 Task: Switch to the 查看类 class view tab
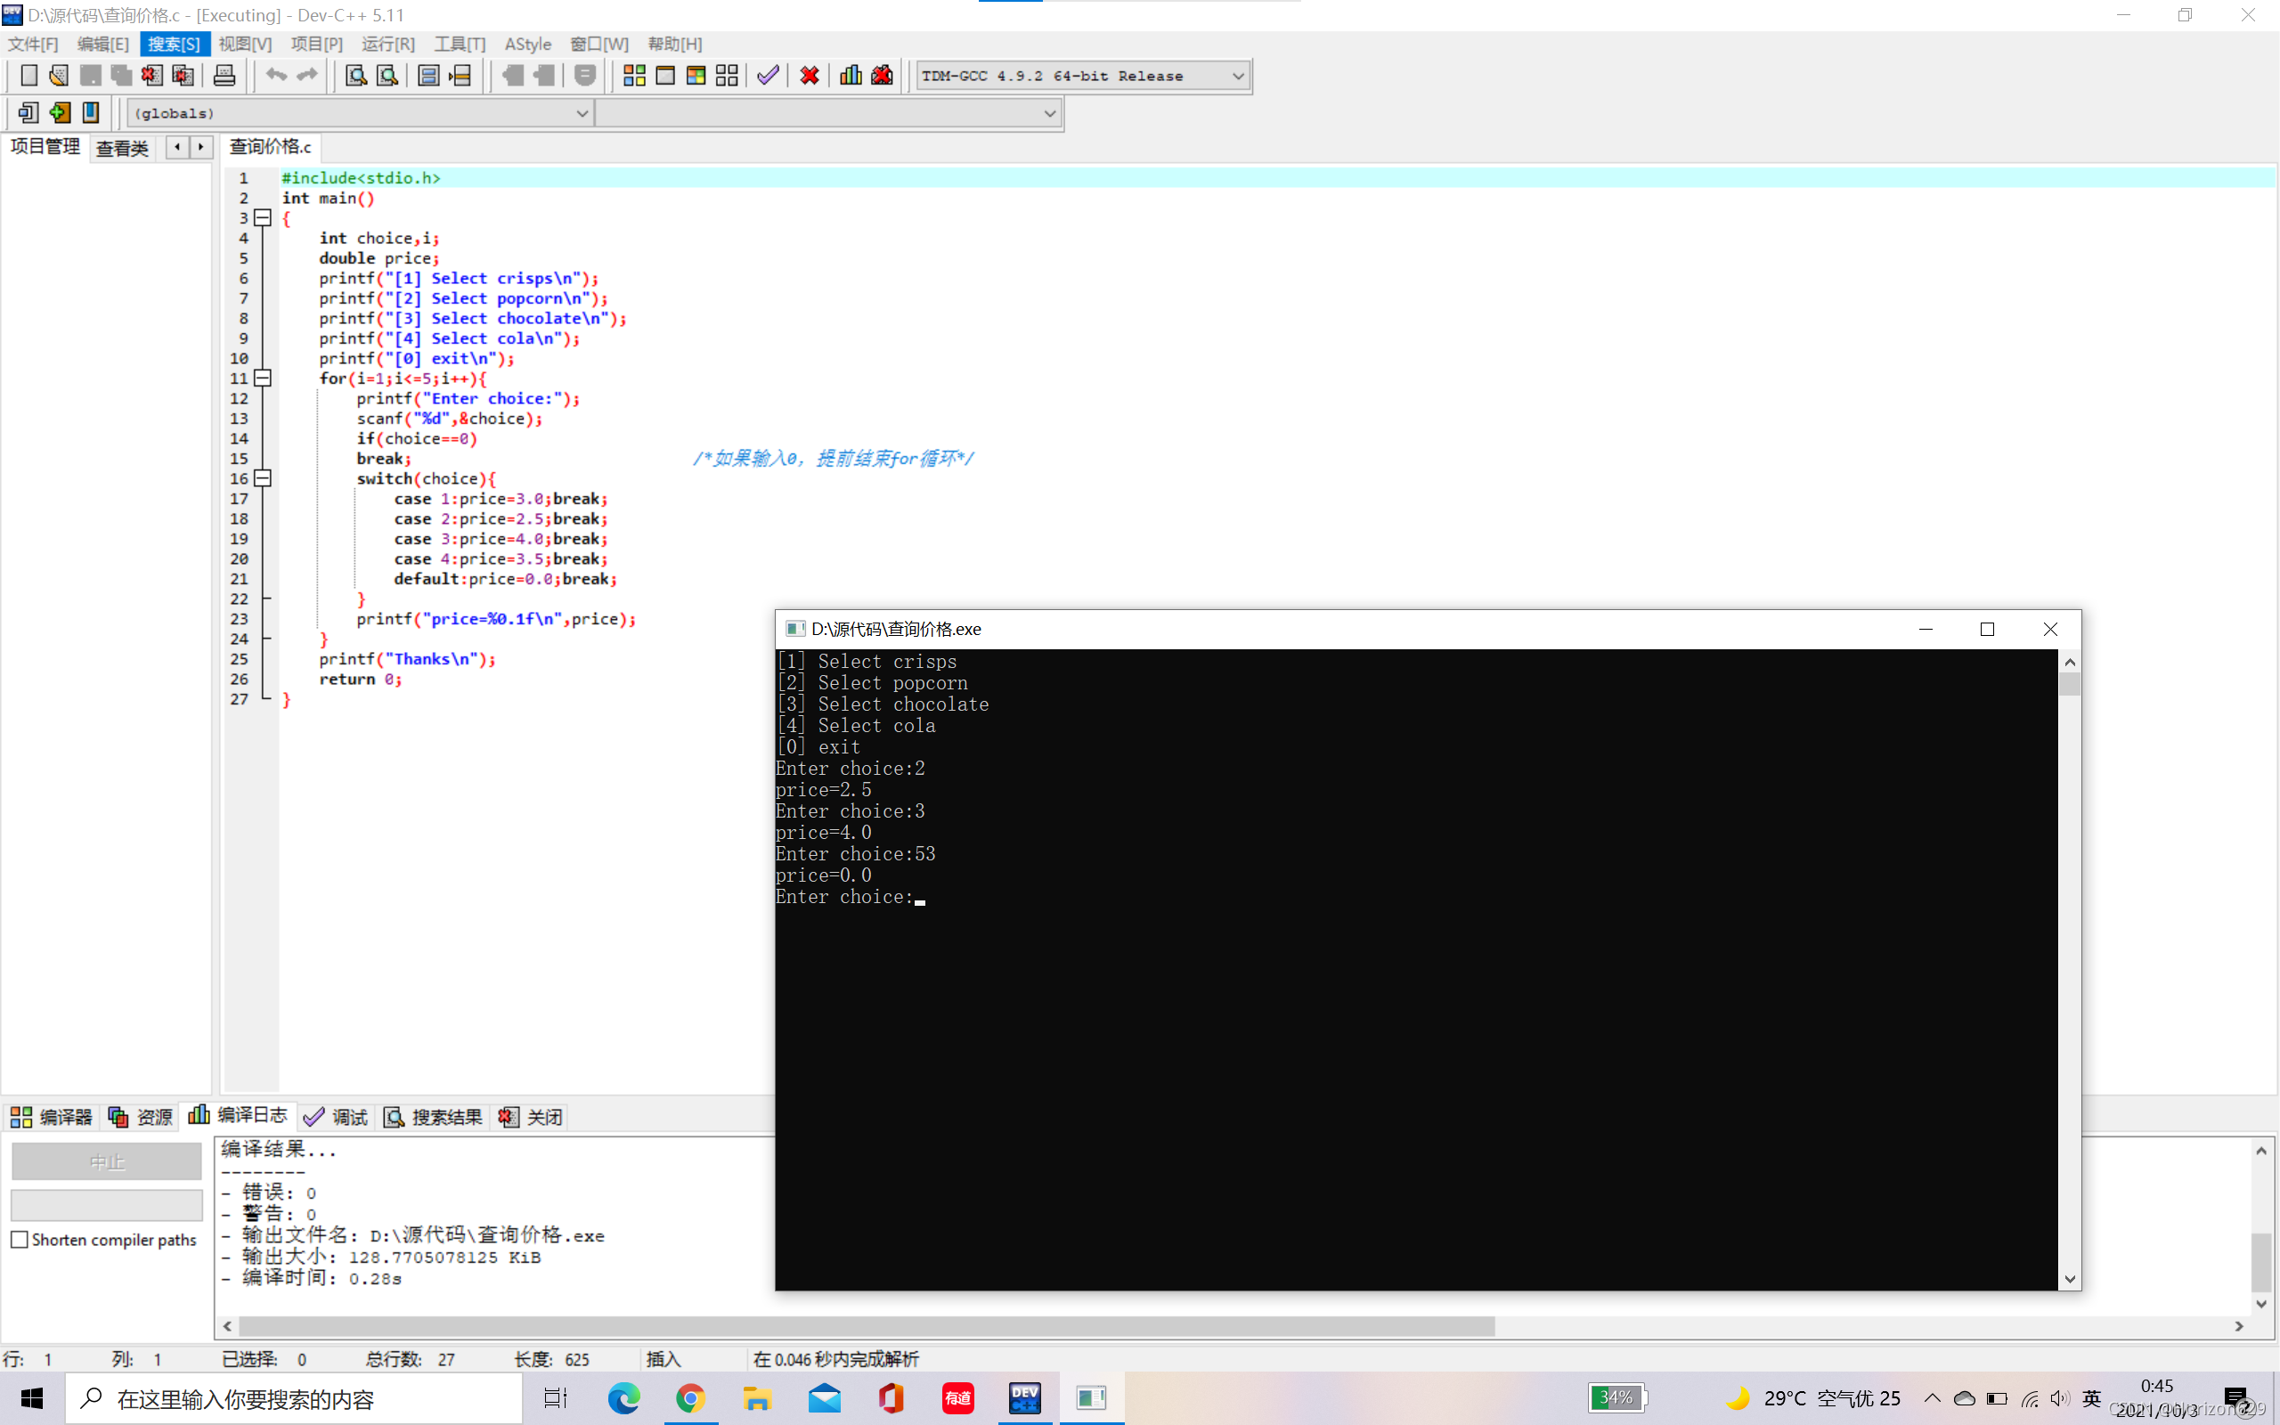click(x=123, y=148)
